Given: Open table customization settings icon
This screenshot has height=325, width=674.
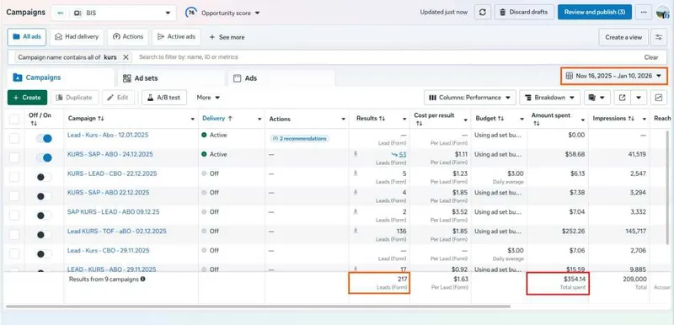Looking at the screenshot, I should pos(659,37).
